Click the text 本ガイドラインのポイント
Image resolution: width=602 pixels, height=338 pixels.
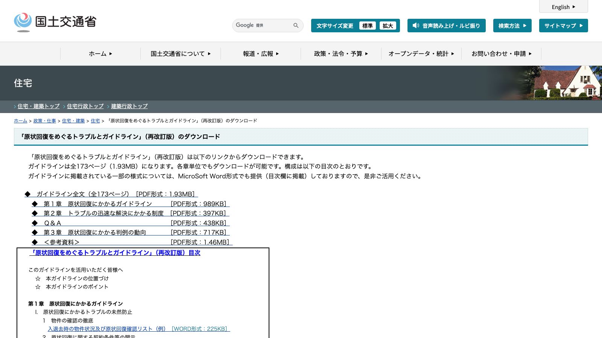[77, 287]
